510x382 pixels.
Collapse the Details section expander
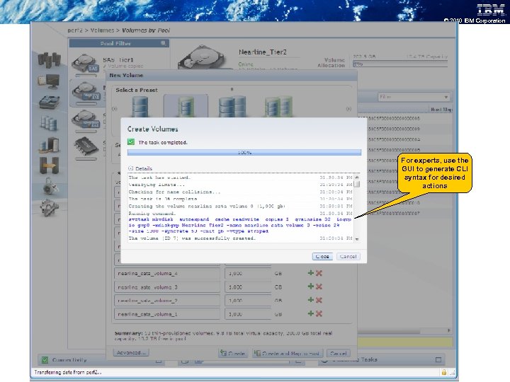click(x=131, y=168)
